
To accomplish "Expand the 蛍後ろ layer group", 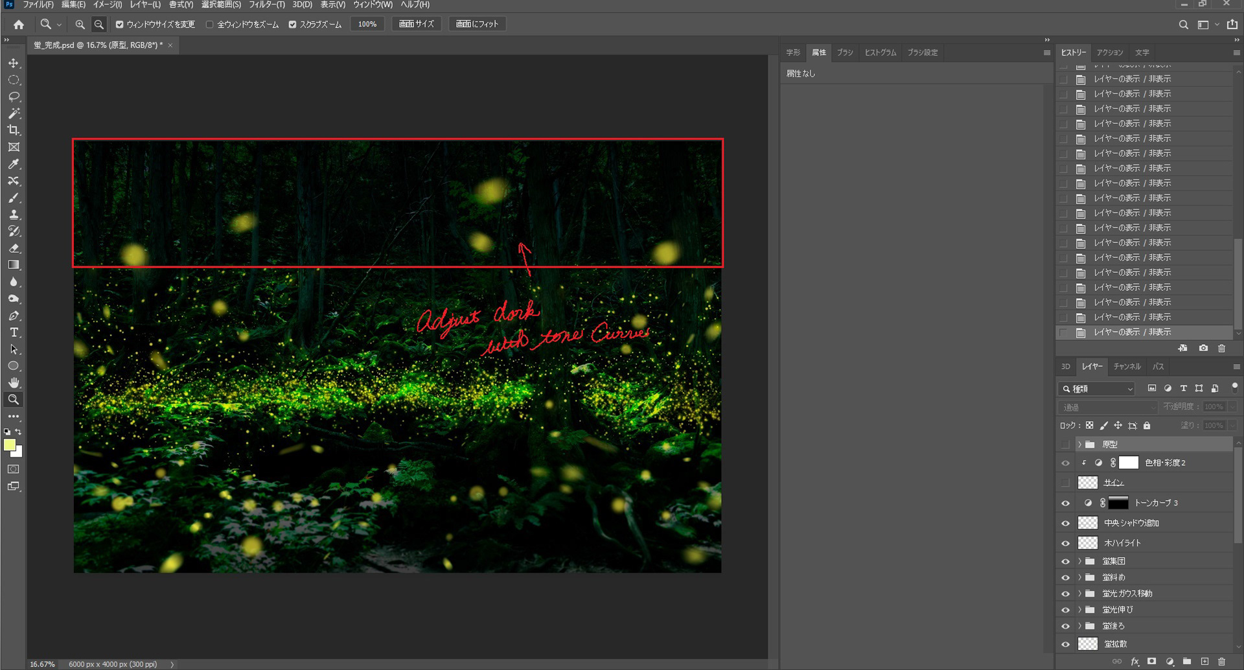I will (x=1079, y=626).
